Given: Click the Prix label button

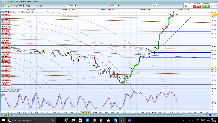Looking at the screenshot, I should click(x=2, y=12).
